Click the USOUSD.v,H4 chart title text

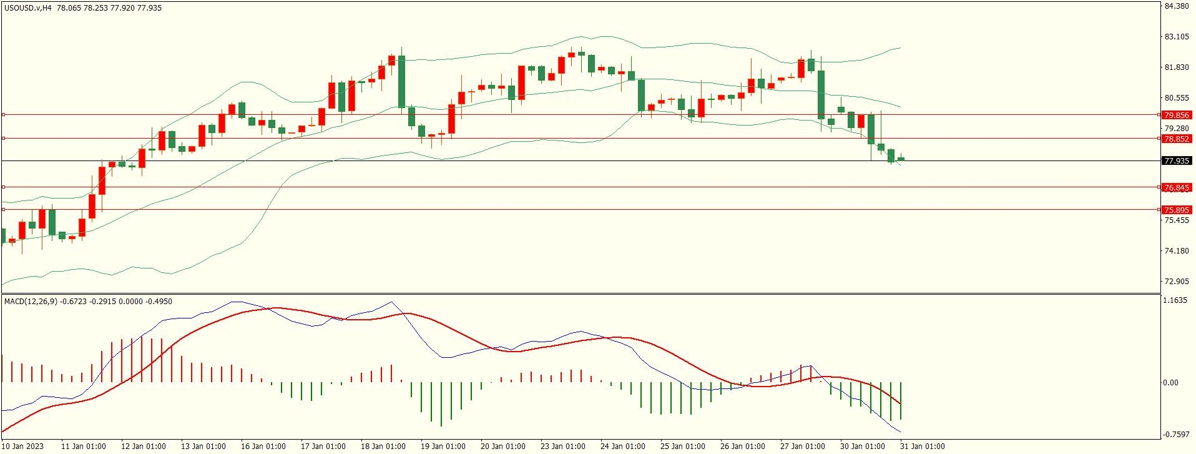(x=28, y=8)
